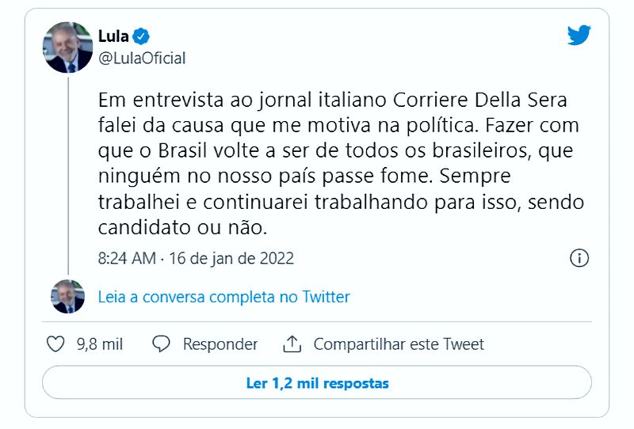Click the reply speech bubble icon
Screen dimensions: 634x429
tap(161, 344)
